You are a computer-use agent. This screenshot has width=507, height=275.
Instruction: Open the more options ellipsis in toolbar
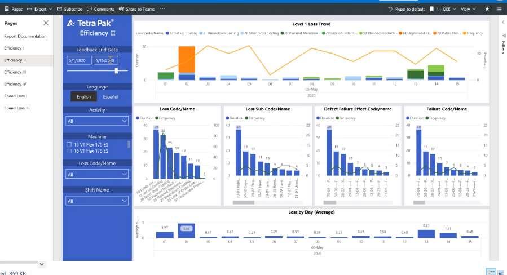coord(162,8)
